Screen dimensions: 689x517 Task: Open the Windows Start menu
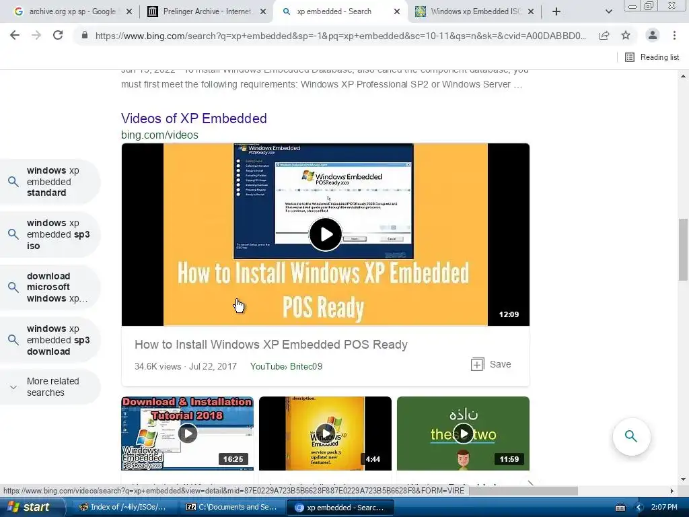coord(31,507)
